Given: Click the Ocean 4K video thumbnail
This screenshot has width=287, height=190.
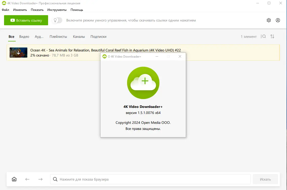Looking at the screenshot, I should click(18, 53).
